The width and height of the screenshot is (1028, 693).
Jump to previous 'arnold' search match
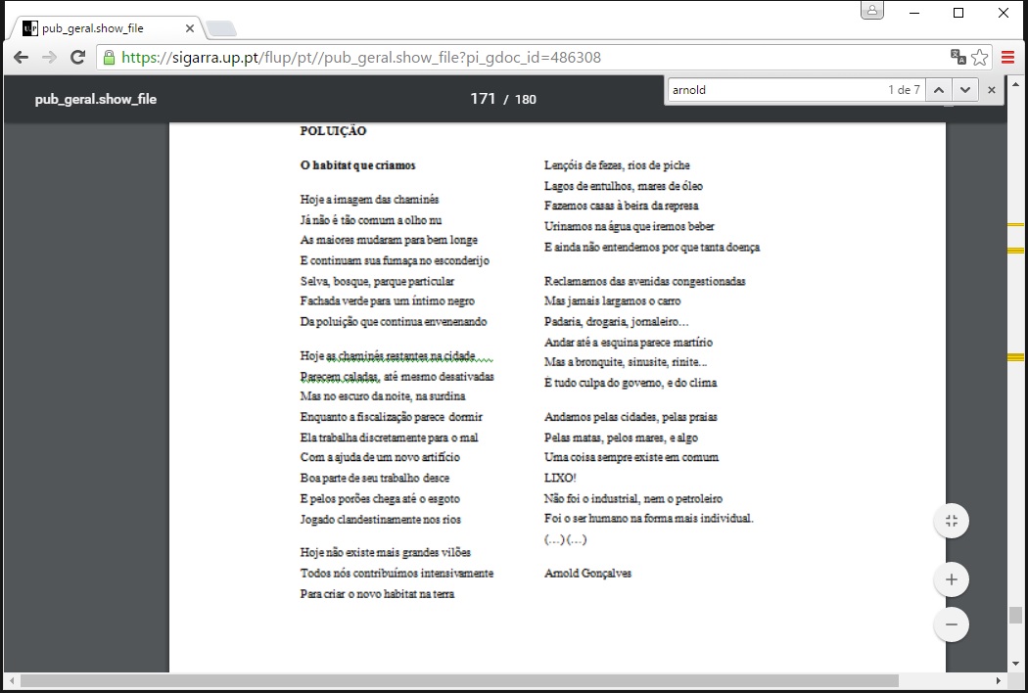tap(939, 90)
